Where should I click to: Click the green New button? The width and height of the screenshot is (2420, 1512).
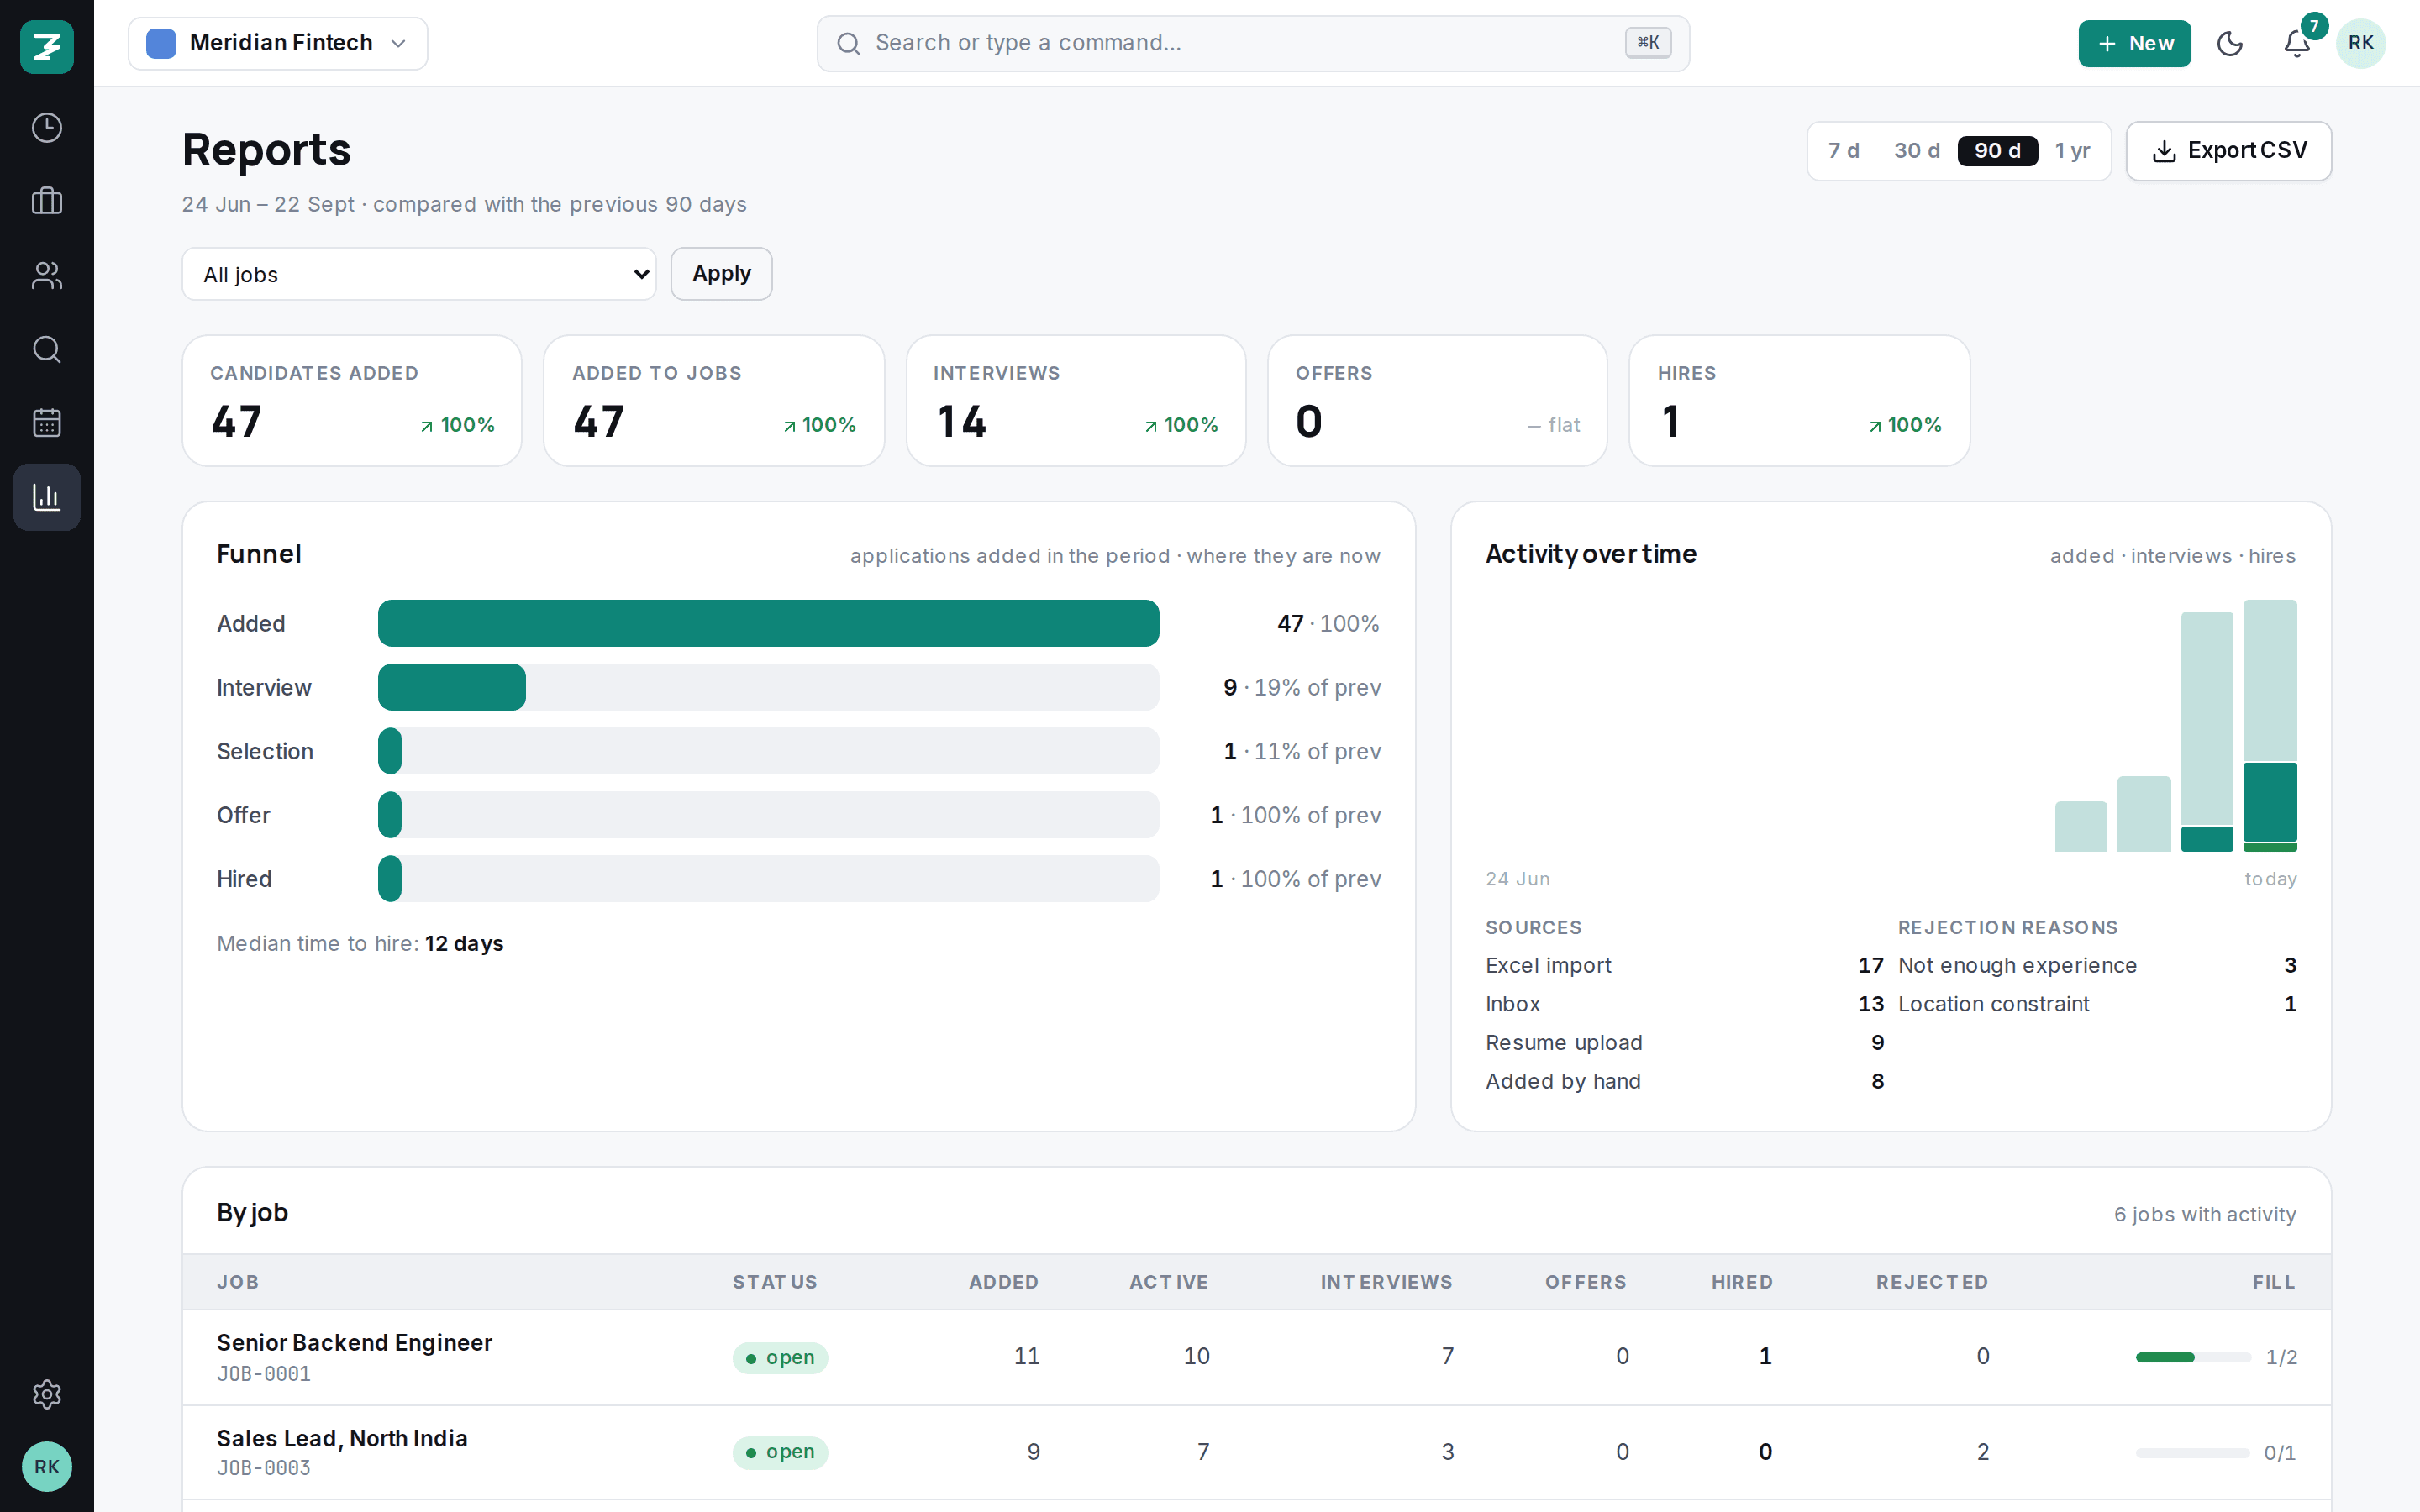[2134, 43]
